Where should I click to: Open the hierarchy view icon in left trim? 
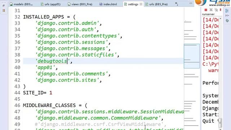[4, 10]
